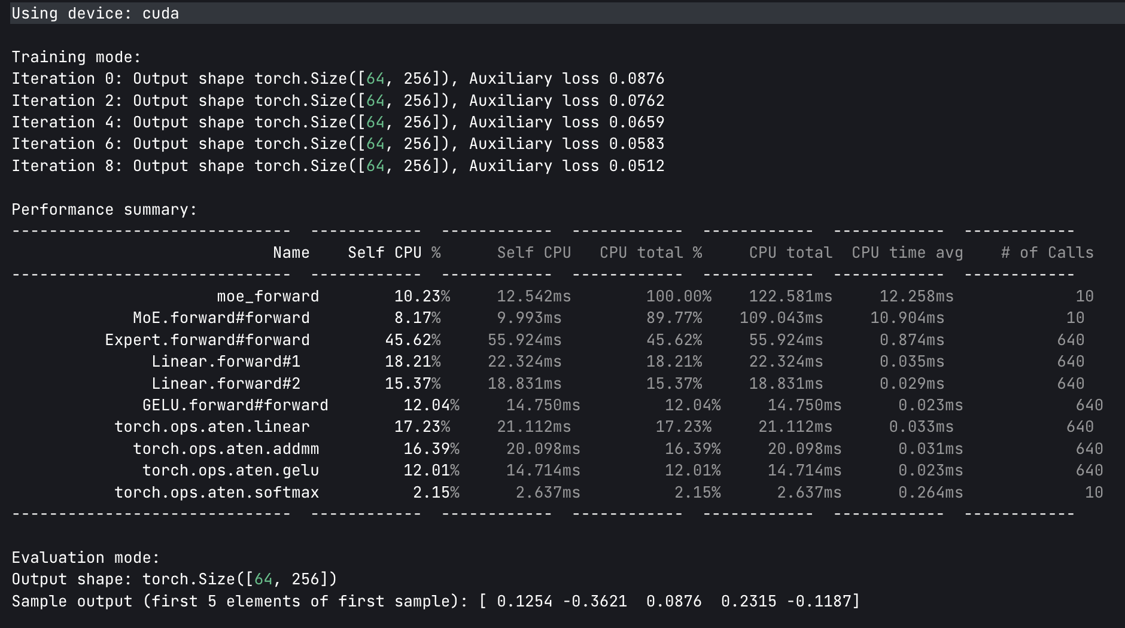Click the moe_forward row name
This screenshot has width=1125, height=628.
pos(267,296)
